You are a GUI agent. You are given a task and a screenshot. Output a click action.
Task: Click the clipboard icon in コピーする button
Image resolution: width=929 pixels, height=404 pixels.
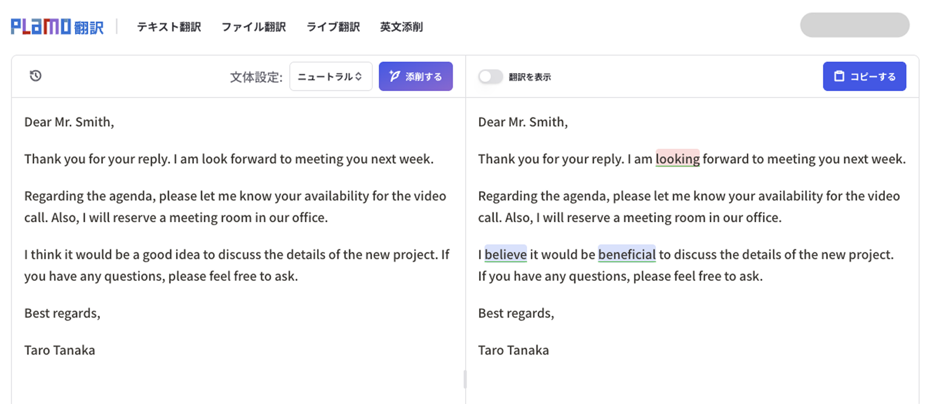[839, 76]
